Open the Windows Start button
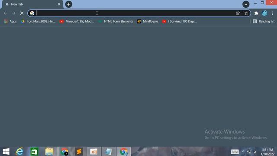The width and height of the screenshot is (277, 156). pyautogui.click(x=6, y=152)
